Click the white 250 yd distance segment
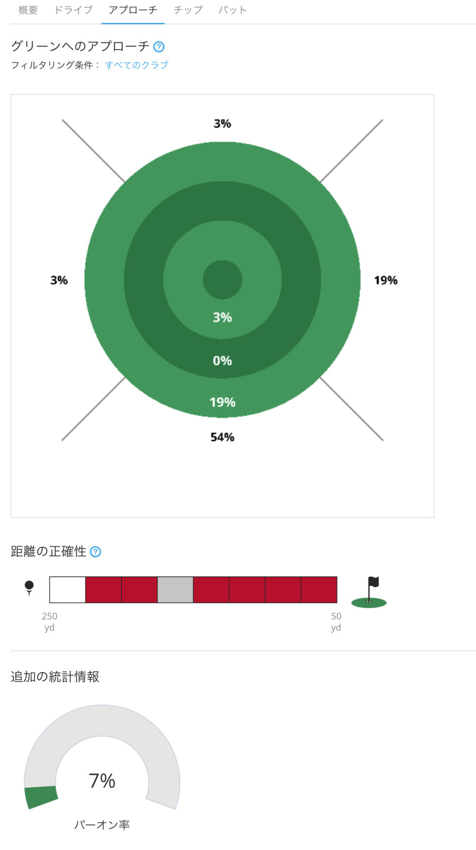The width and height of the screenshot is (476, 850). (68, 590)
